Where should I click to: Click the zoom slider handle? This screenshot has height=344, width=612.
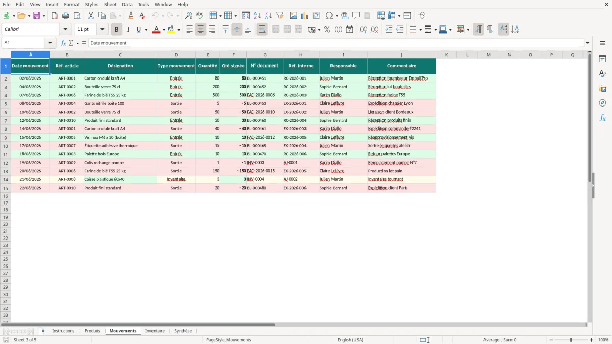(571, 340)
